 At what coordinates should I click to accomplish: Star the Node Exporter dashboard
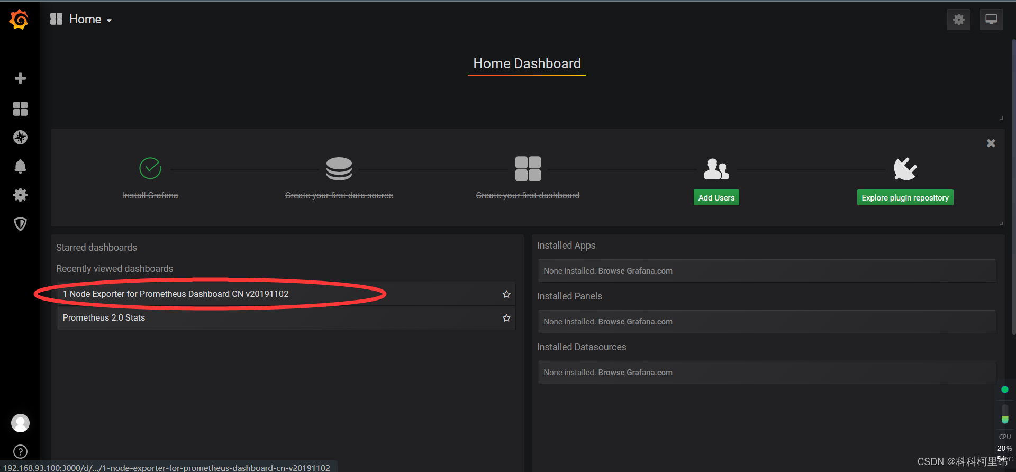click(506, 294)
